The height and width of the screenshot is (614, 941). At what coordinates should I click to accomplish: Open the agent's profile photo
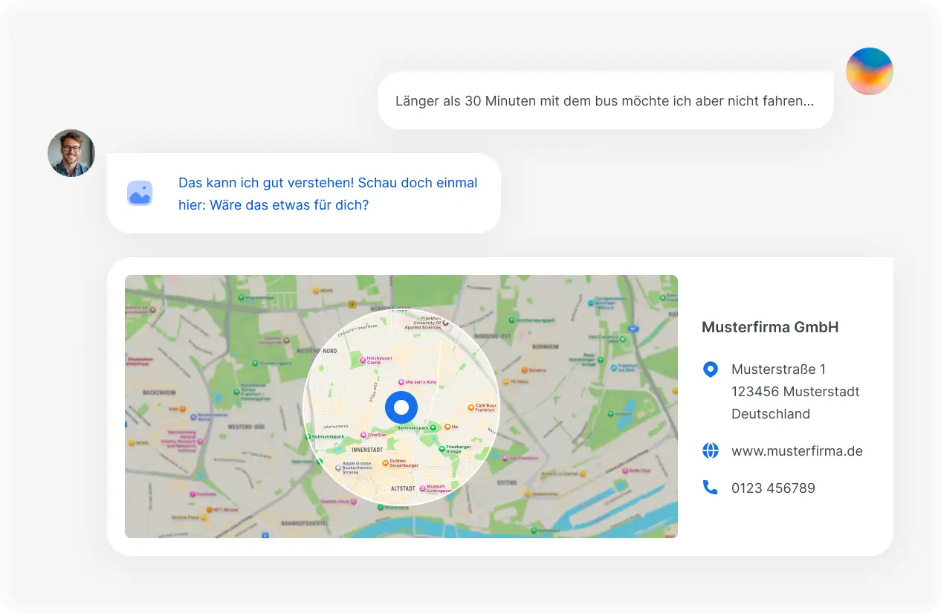(71, 153)
